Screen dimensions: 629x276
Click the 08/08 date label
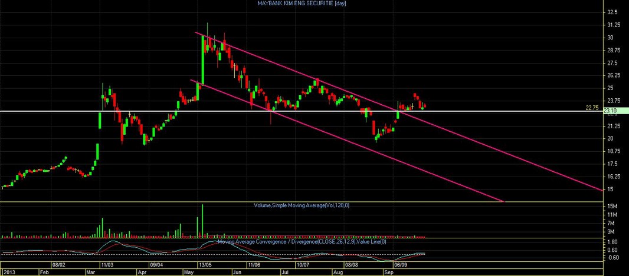click(351, 265)
